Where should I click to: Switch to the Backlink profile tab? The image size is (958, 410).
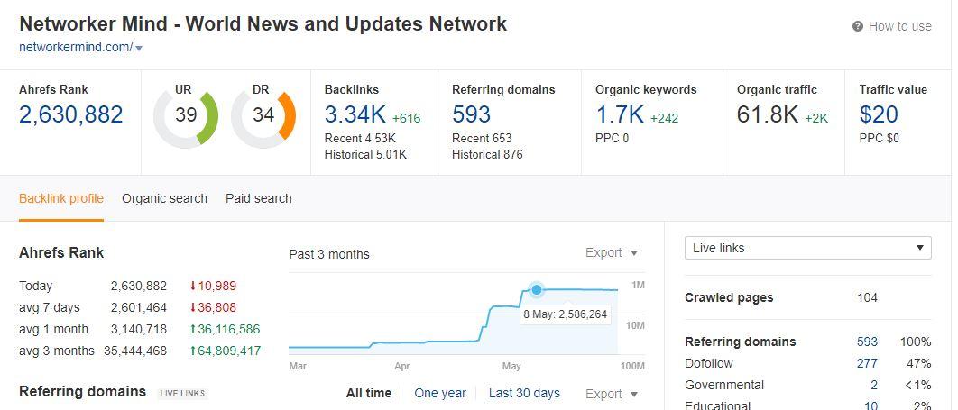[x=61, y=198]
